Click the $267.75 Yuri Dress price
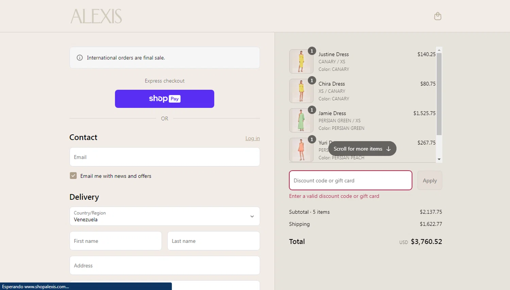The height and width of the screenshot is (290, 510). [426, 143]
